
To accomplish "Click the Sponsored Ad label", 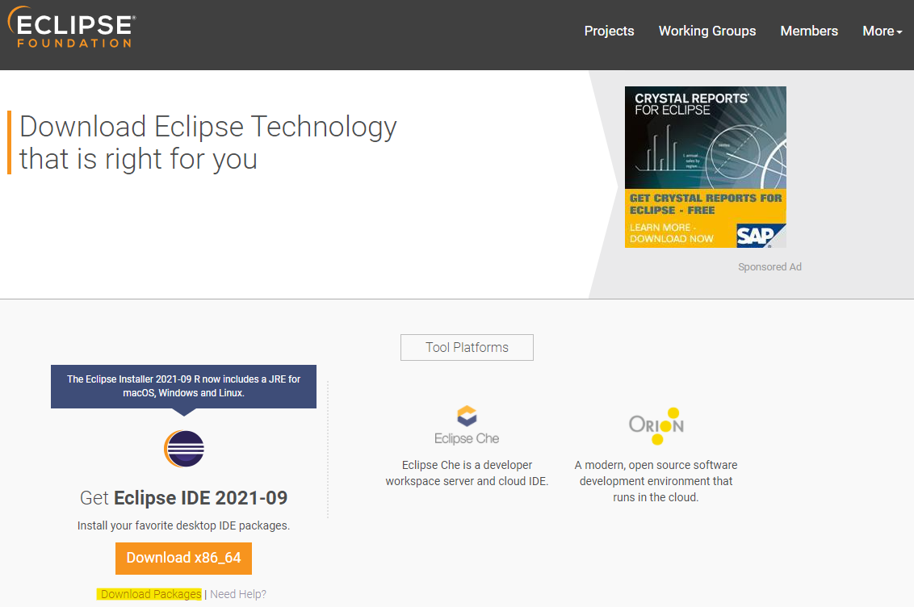I will (769, 267).
